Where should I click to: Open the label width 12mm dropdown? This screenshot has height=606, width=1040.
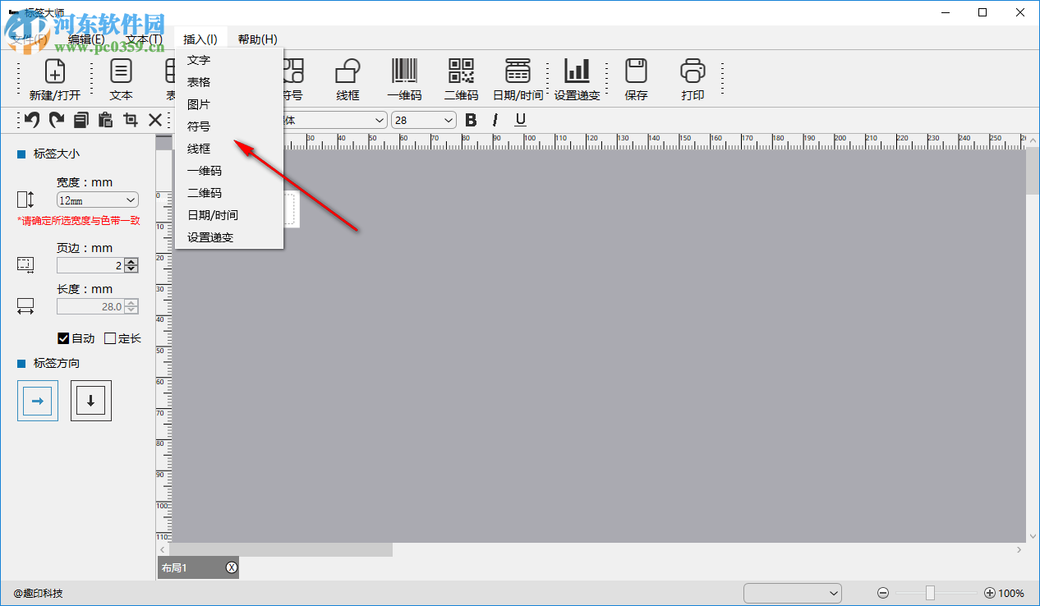(98, 200)
